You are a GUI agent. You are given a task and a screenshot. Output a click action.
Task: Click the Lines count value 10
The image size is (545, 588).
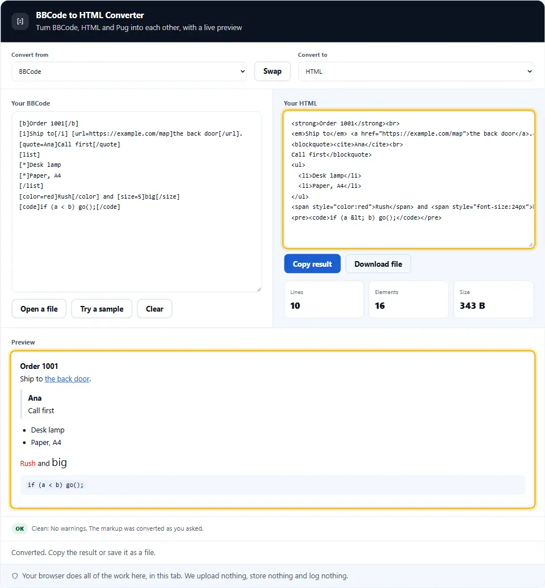295,305
